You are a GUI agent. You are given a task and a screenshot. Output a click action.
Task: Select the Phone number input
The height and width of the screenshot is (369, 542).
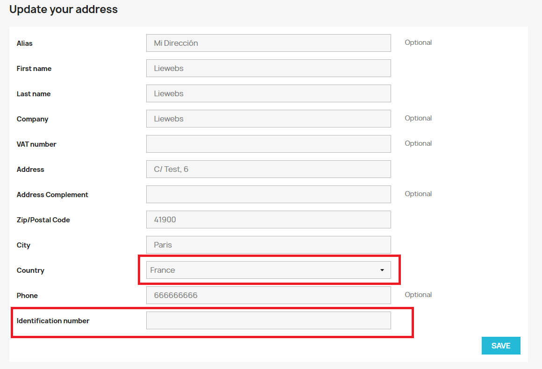pos(269,295)
